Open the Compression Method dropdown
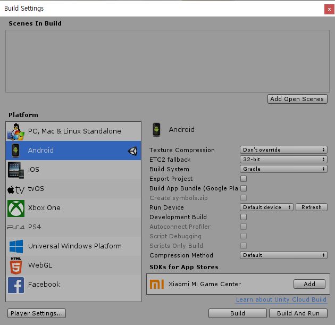Screen dimensions: 335x325 point(283,255)
